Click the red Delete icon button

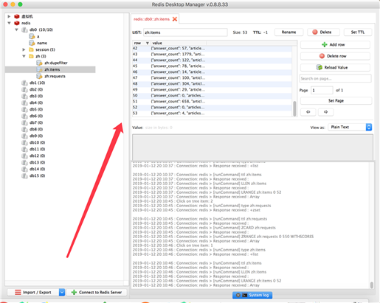click(315, 32)
